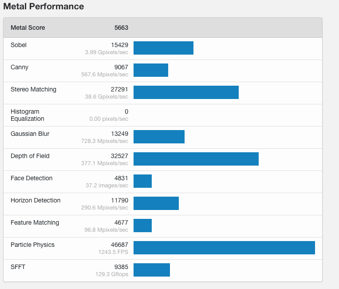
Task: Click the blue Sobel result bar
Action: point(163,48)
